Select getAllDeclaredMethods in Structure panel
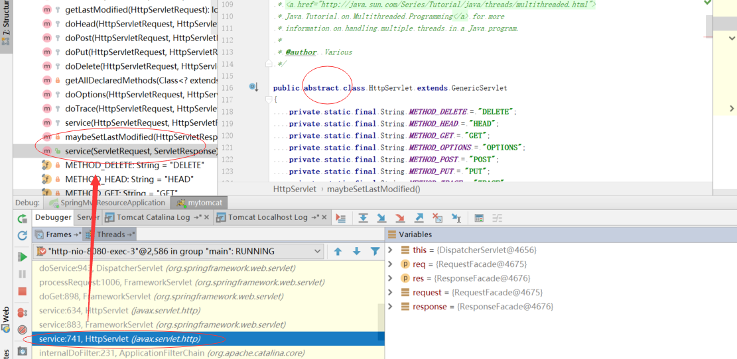 (115, 80)
